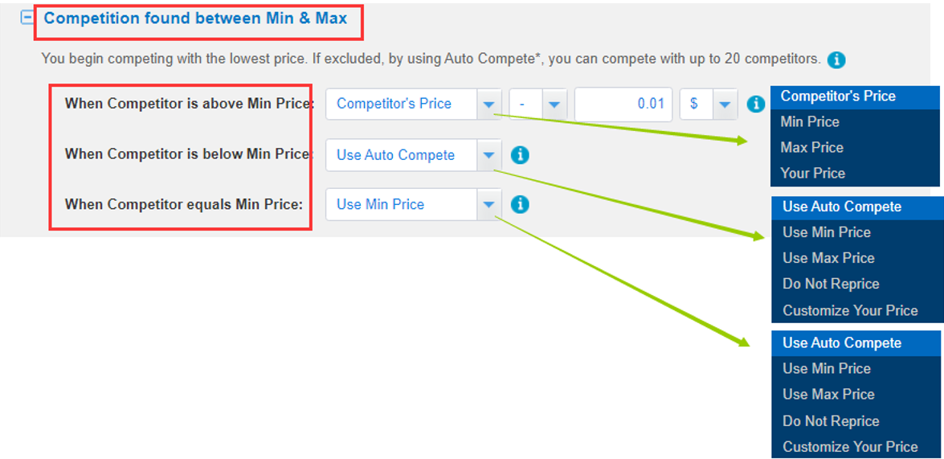944x459 pixels.
Task: Open the dollar currency unit dropdown
Action: tap(725, 105)
